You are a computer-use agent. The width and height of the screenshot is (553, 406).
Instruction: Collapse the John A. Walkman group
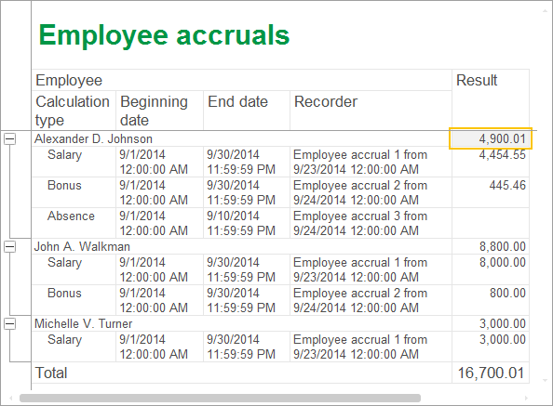click(10, 246)
